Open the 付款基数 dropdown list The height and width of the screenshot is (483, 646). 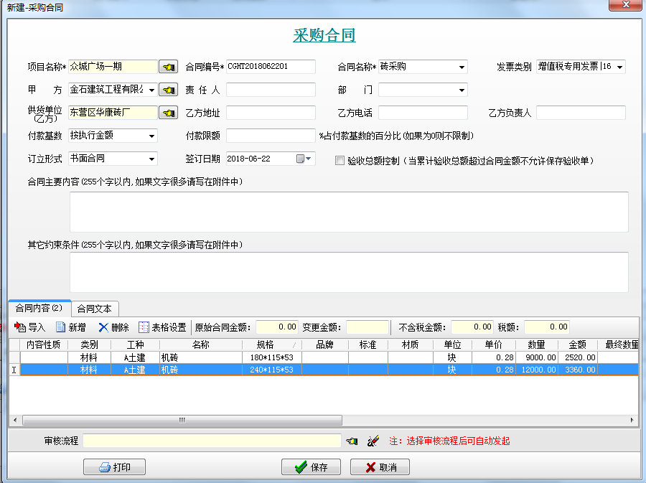tap(151, 136)
